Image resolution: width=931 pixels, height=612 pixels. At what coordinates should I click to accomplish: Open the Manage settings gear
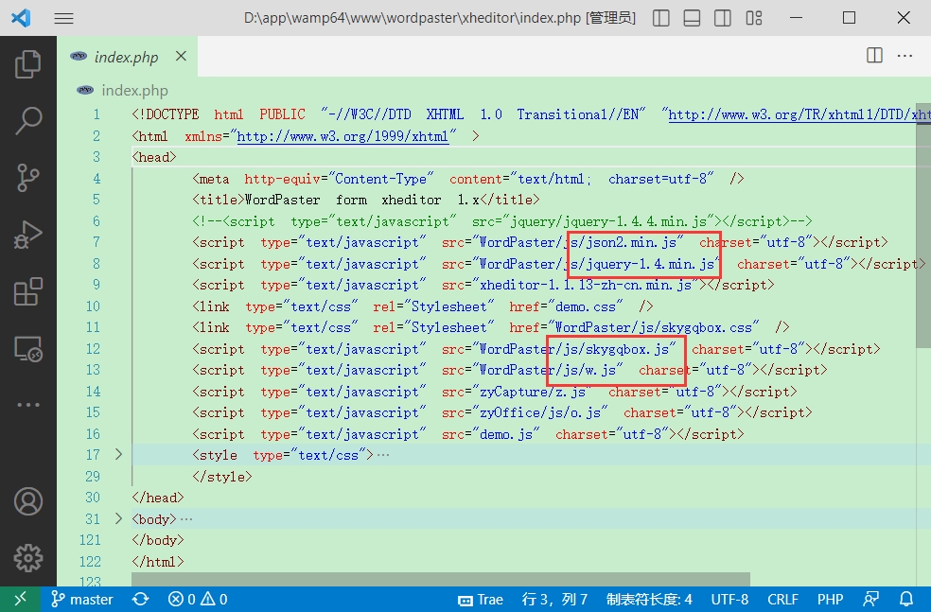28,557
